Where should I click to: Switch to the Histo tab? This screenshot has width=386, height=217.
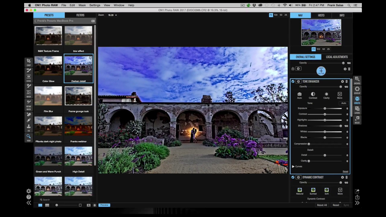coord(321,15)
